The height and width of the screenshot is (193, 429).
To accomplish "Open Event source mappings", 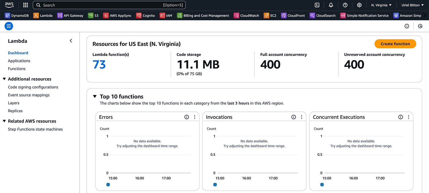I will click(x=29, y=95).
